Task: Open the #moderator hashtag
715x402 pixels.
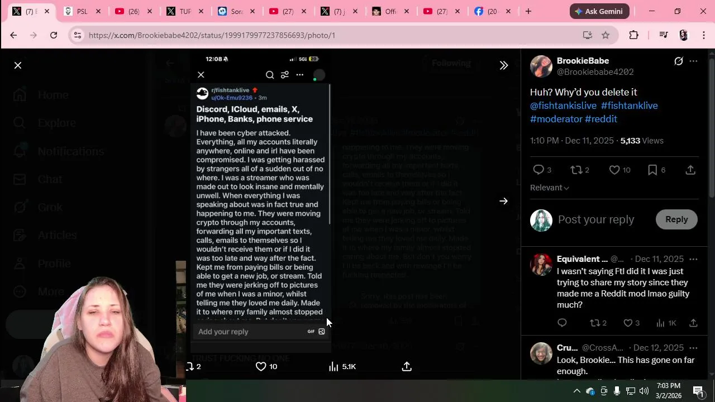Action: pyautogui.click(x=556, y=119)
